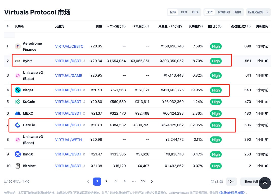Image resolution: width=275 pixels, height=194 pixels.
Task: Sort by the 交易所 column header
Action: coord(19,26)
